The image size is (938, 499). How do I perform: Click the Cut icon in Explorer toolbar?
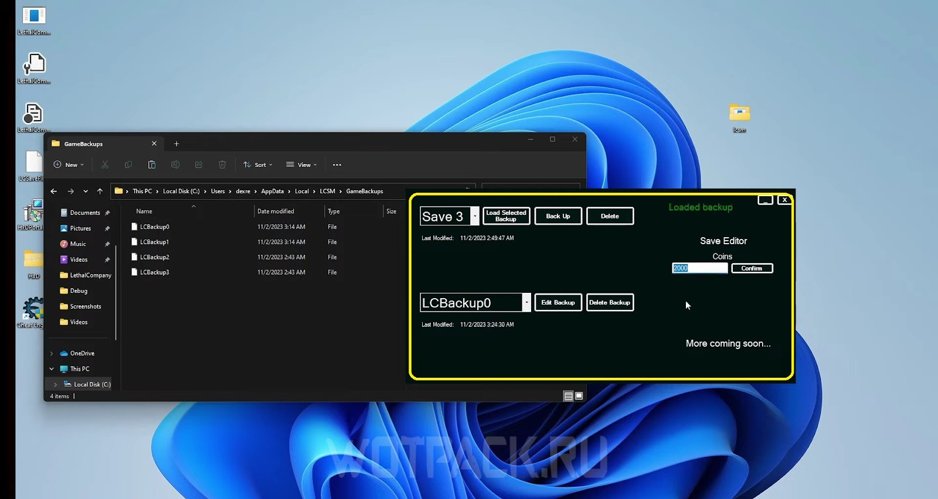pyautogui.click(x=105, y=165)
